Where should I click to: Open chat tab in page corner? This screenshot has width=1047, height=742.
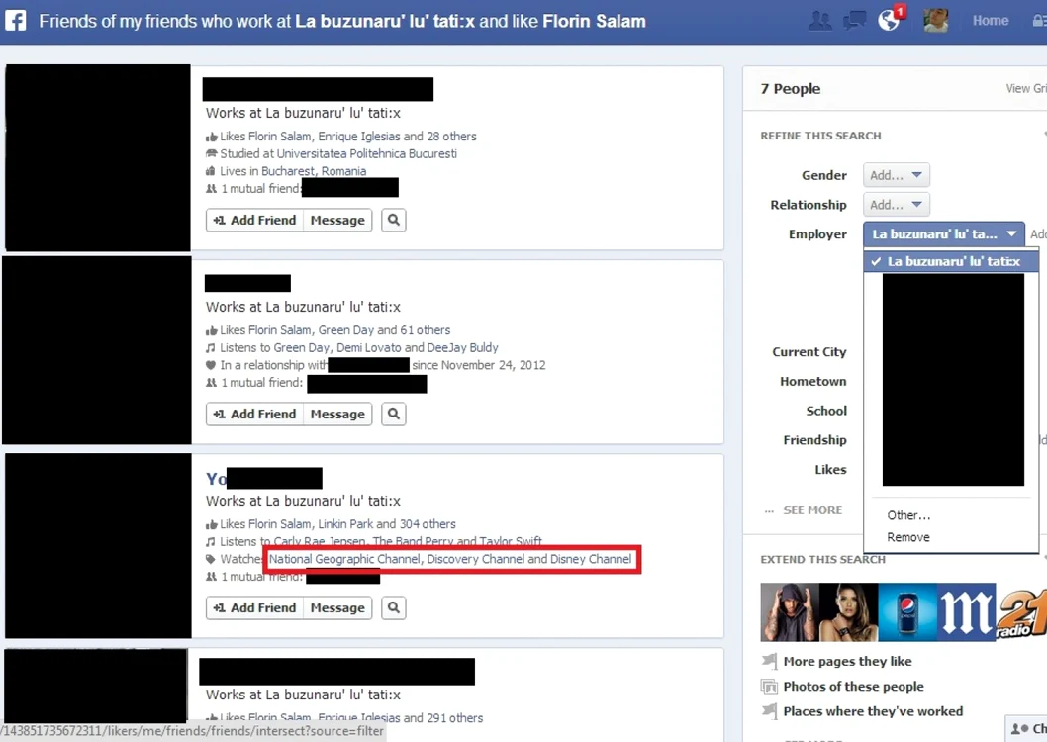coord(1026,729)
